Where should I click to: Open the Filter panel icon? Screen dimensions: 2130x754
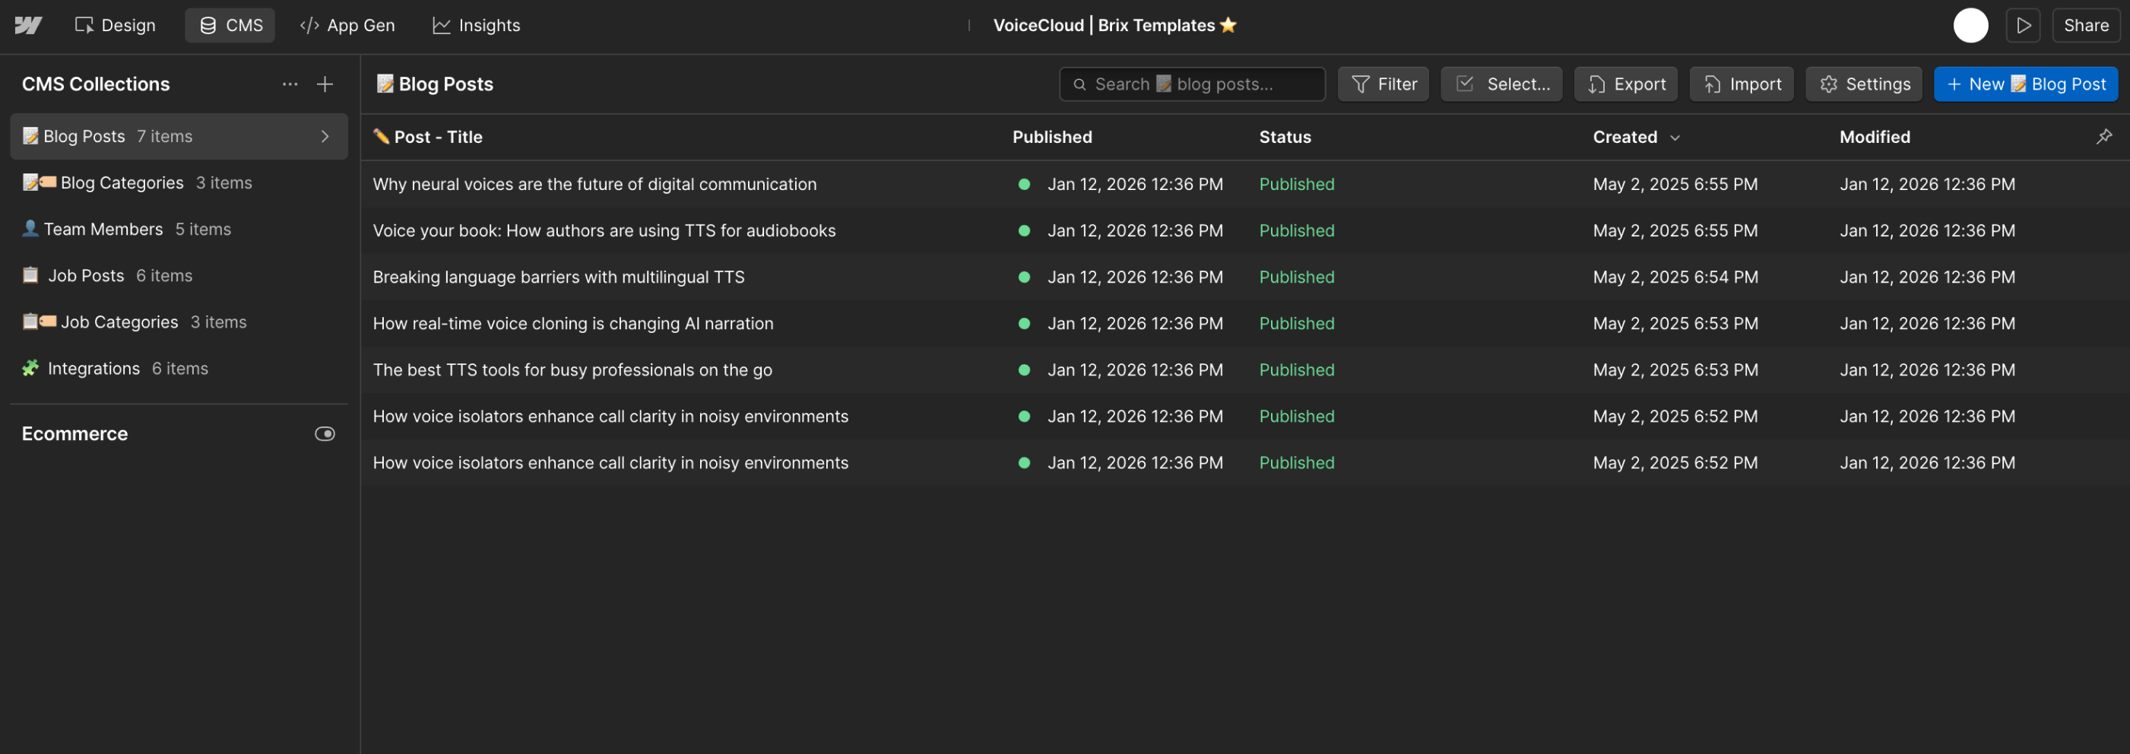[1360, 84]
